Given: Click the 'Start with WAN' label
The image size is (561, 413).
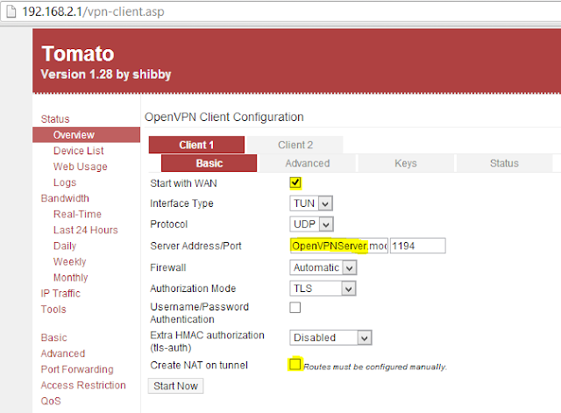Looking at the screenshot, I should click(x=183, y=183).
